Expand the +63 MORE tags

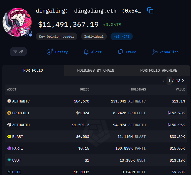tap(121, 37)
